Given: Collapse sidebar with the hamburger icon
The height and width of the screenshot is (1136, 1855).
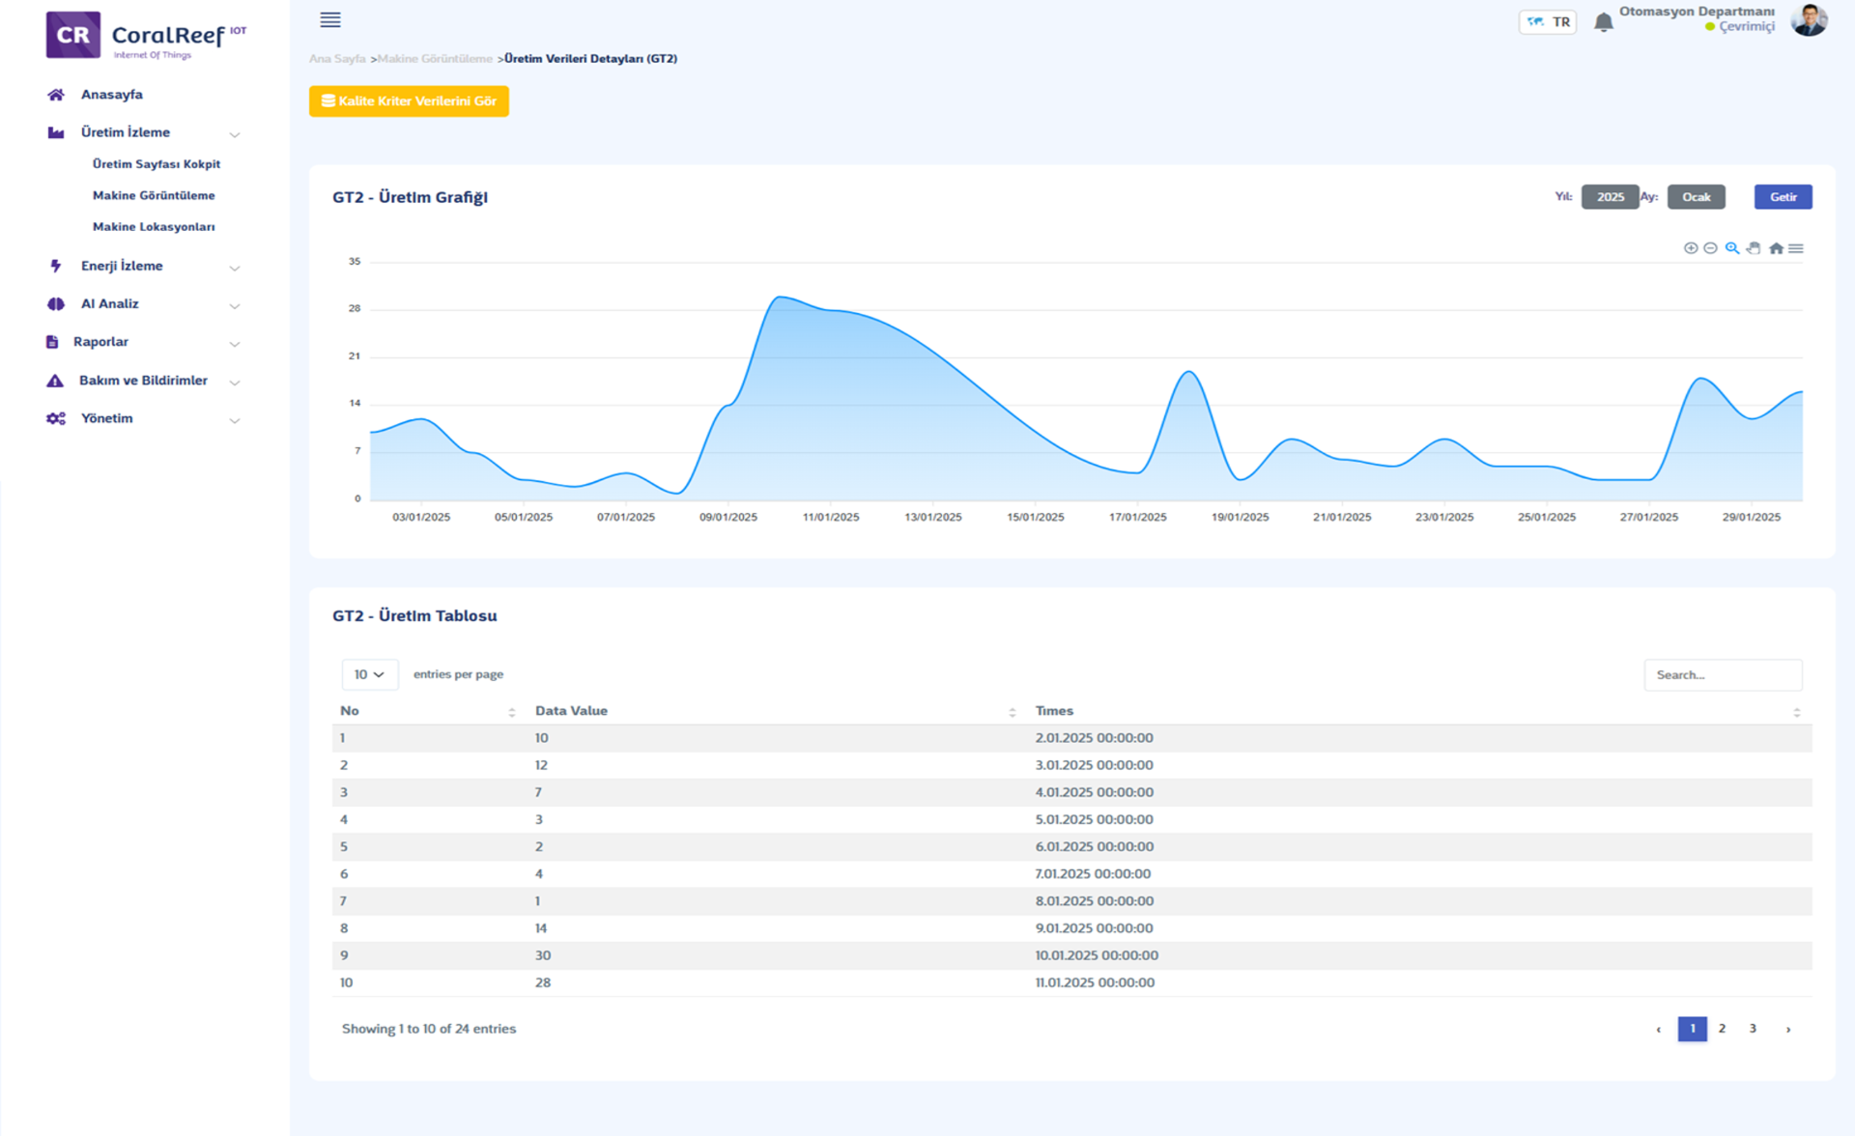Looking at the screenshot, I should point(330,19).
